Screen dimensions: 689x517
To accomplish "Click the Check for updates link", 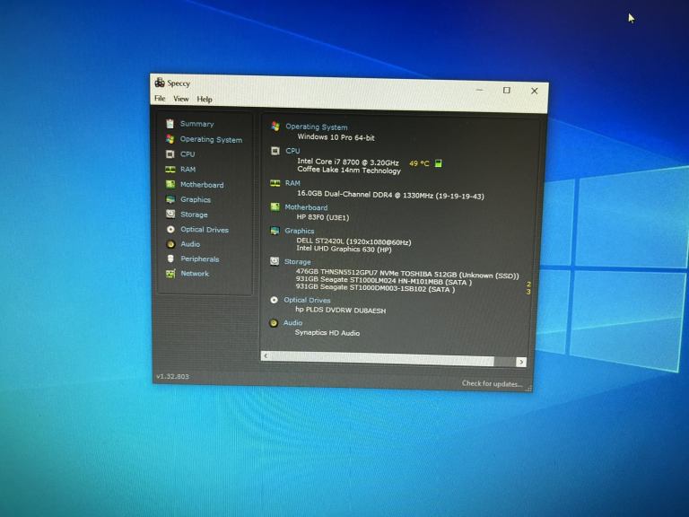I will tap(491, 384).
